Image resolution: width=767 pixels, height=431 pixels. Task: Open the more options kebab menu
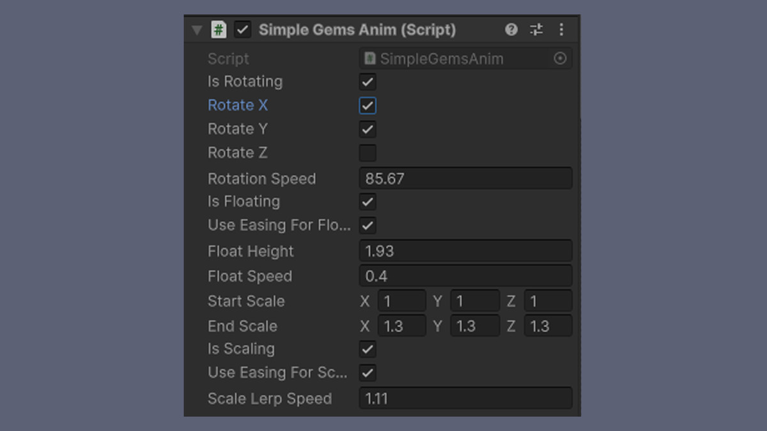click(x=561, y=29)
